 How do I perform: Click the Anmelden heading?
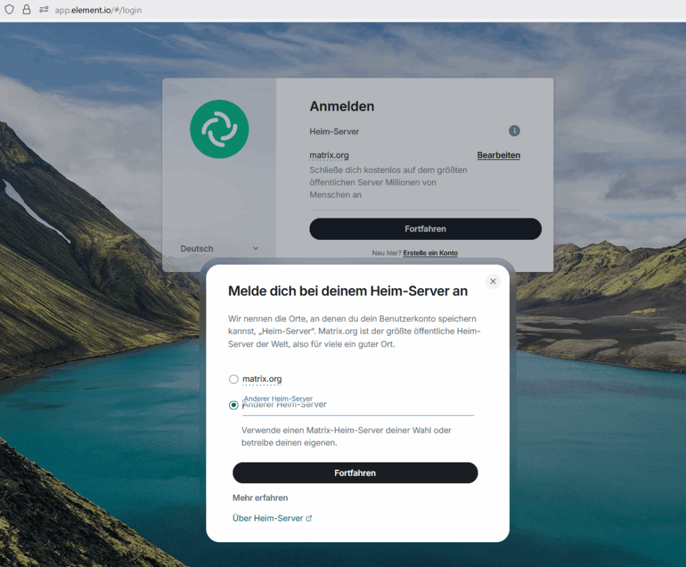(342, 107)
